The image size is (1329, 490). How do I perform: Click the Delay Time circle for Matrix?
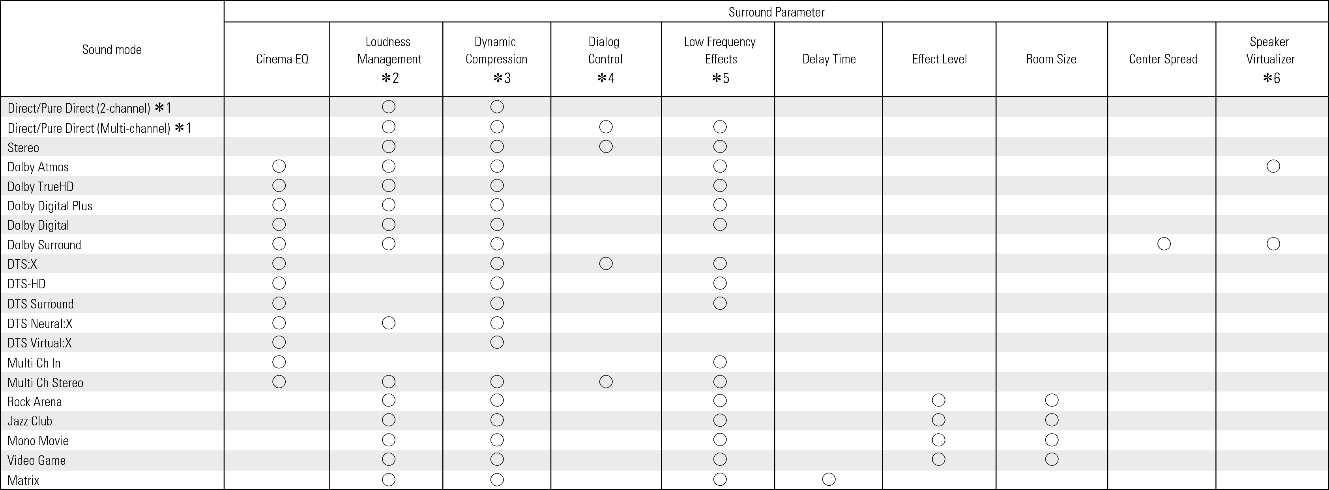pos(829,479)
